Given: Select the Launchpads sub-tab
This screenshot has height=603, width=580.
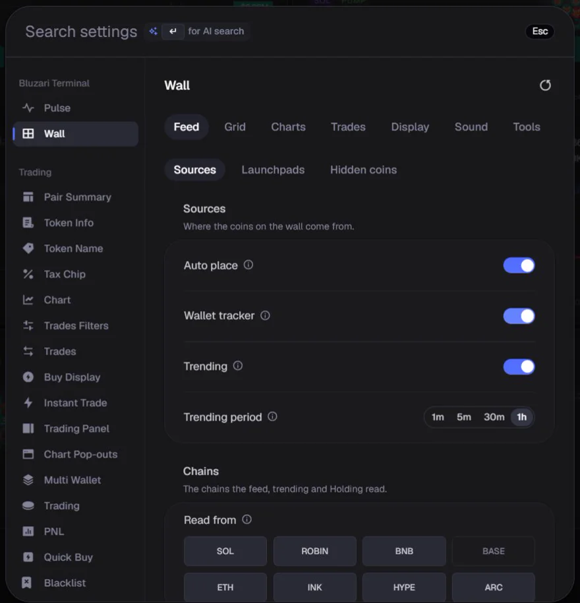Looking at the screenshot, I should click(x=273, y=170).
